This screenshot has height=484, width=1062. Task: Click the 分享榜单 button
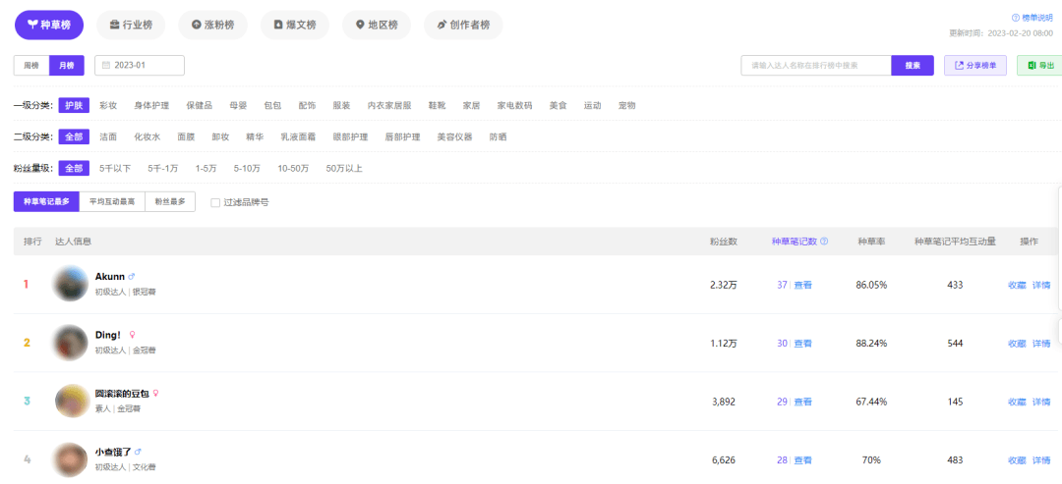(x=975, y=66)
